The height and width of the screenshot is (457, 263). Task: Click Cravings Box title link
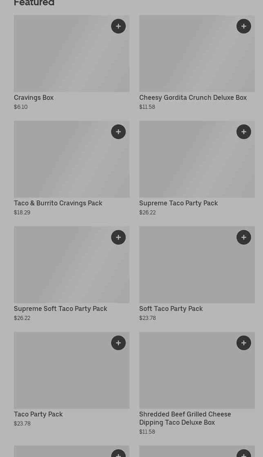34,97
